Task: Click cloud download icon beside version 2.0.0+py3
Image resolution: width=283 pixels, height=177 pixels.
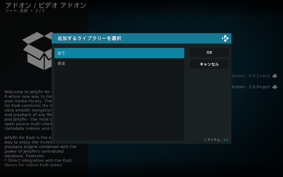Action: point(275,87)
